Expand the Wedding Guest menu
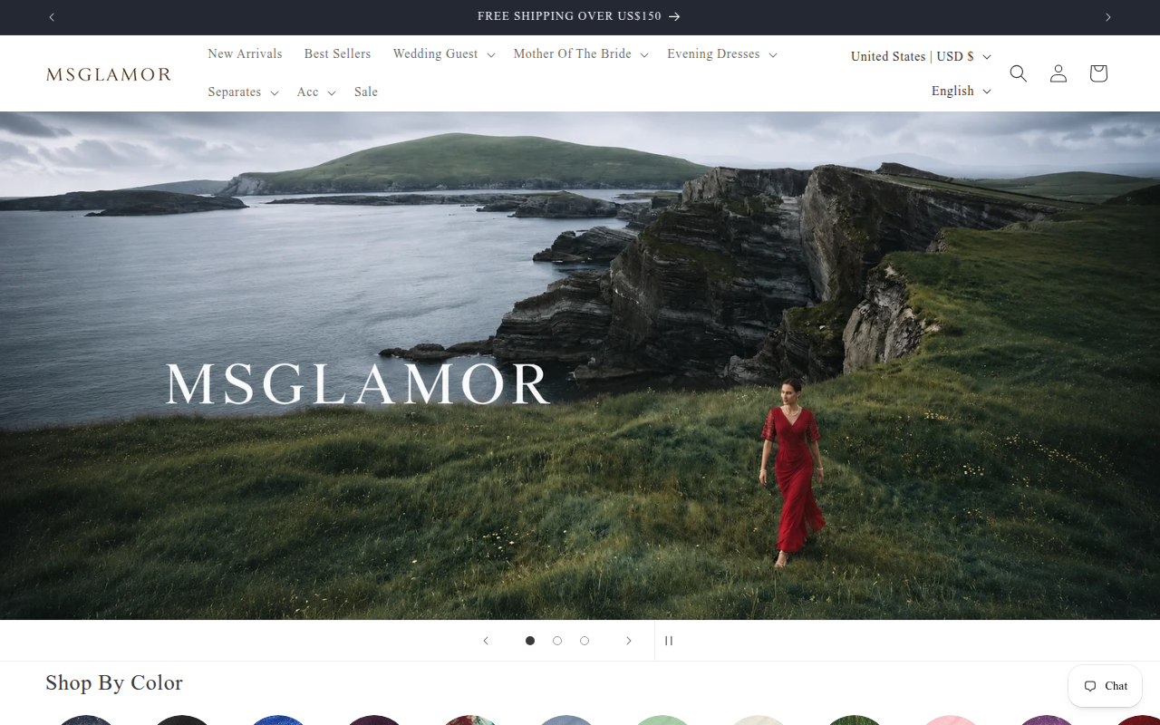This screenshot has height=725, width=1160. coord(444,54)
